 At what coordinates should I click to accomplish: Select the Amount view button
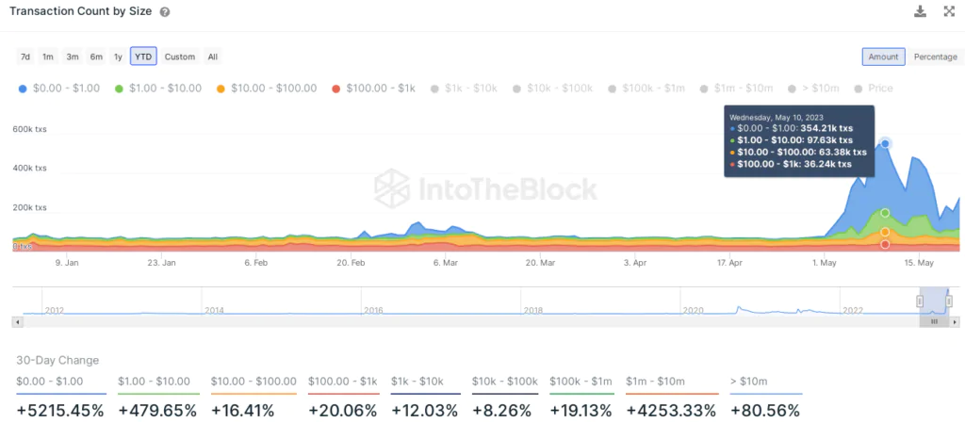click(883, 57)
